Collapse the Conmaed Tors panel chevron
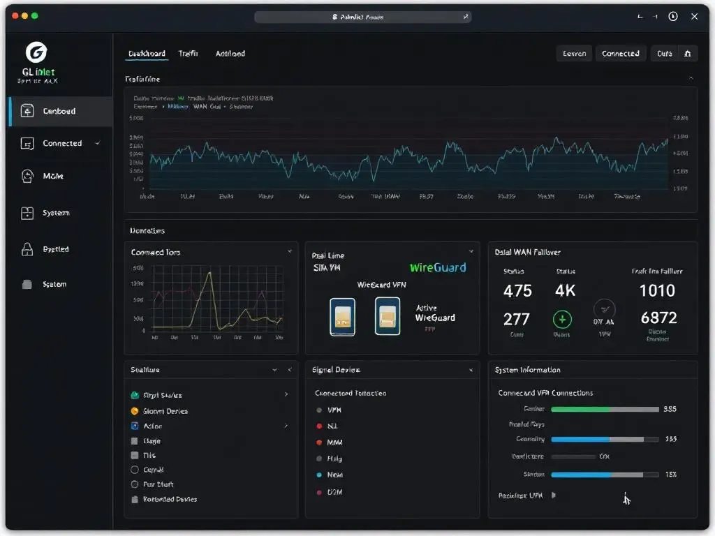The height and width of the screenshot is (536, 715). (x=290, y=251)
